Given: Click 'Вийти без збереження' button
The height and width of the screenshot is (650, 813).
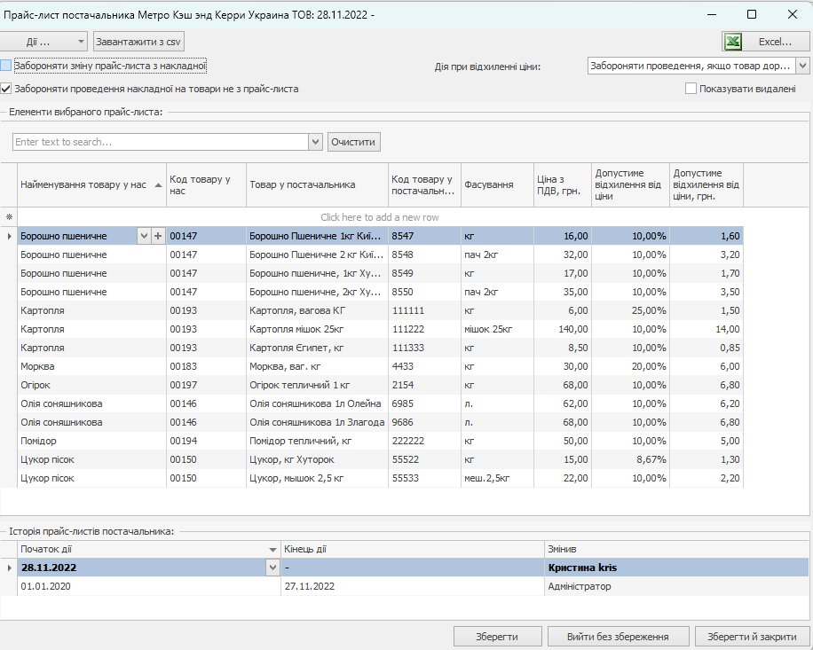Looking at the screenshot, I should (x=619, y=637).
